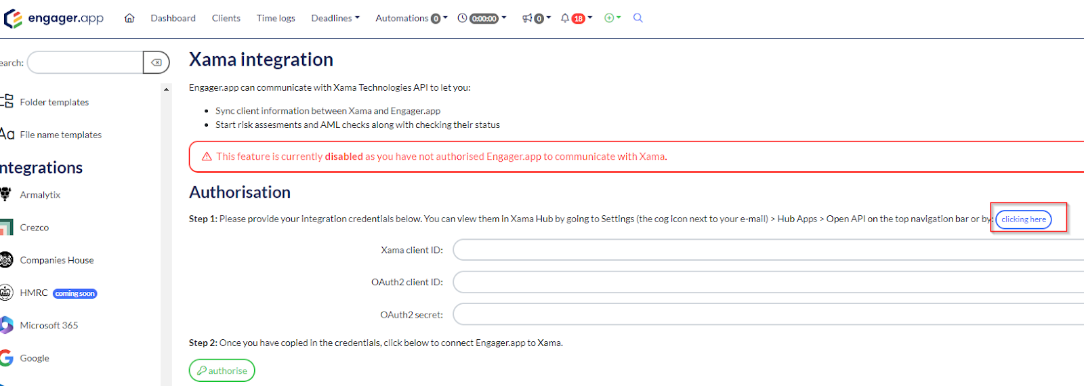This screenshot has width=1084, height=386.
Task: Focus the sidebar search input field
Action: coord(85,62)
